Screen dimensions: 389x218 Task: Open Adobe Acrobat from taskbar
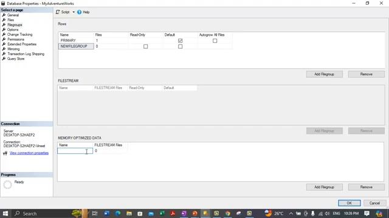(173, 213)
